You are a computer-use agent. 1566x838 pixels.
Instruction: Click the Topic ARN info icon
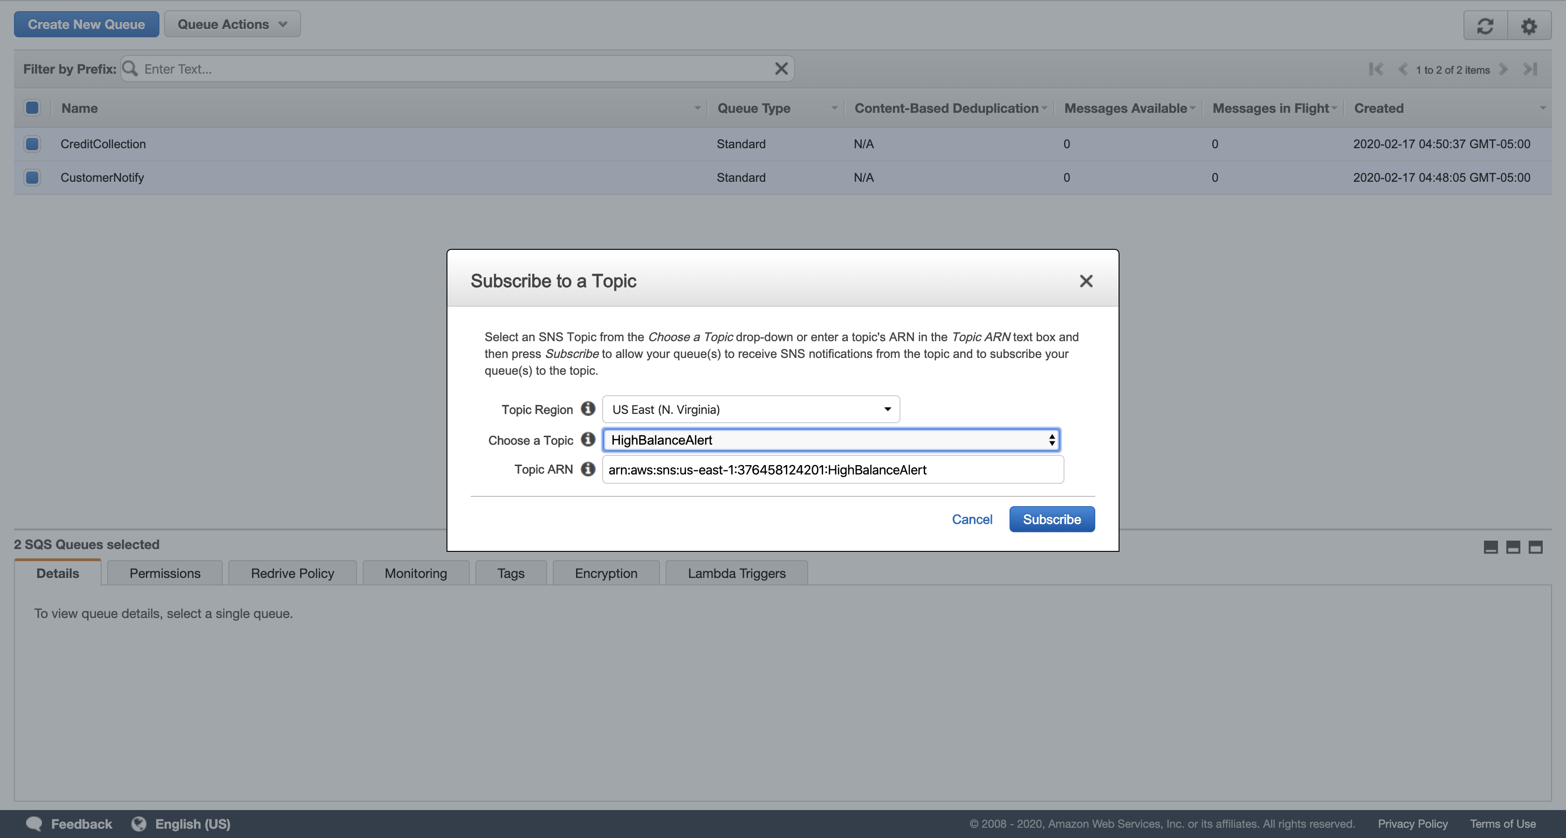(x=587, y=469)
